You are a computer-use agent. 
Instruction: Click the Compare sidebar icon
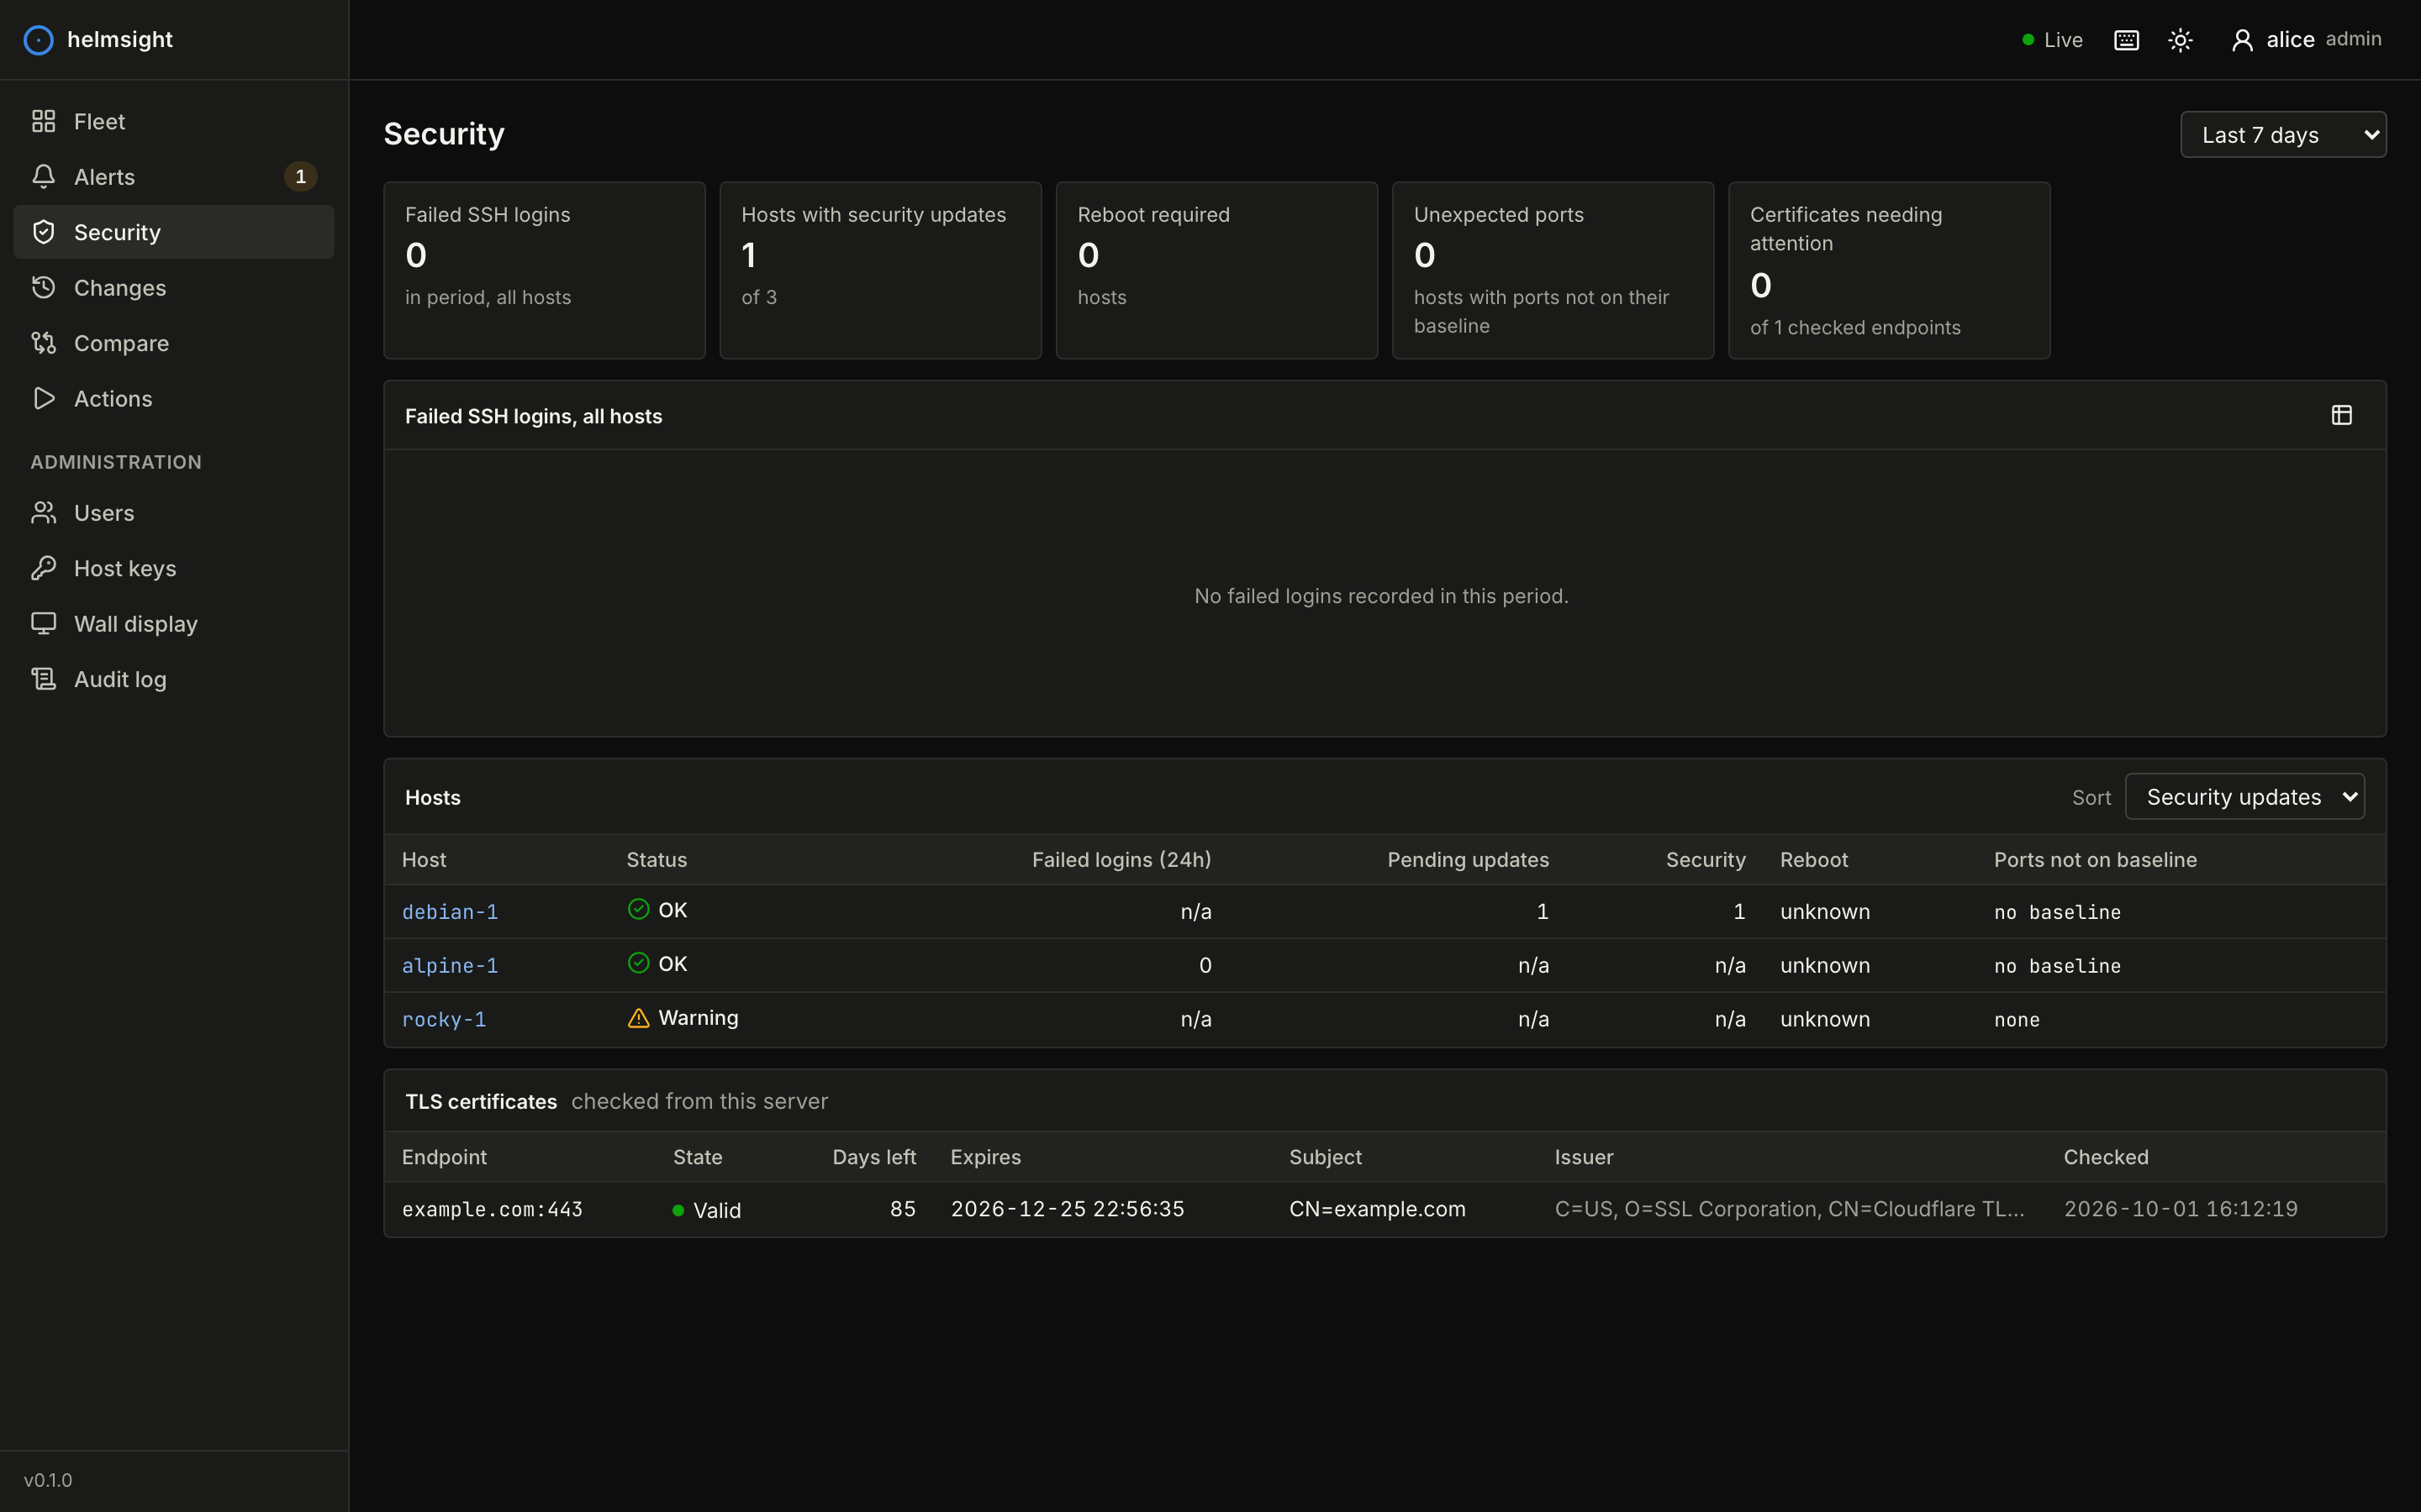43,343
